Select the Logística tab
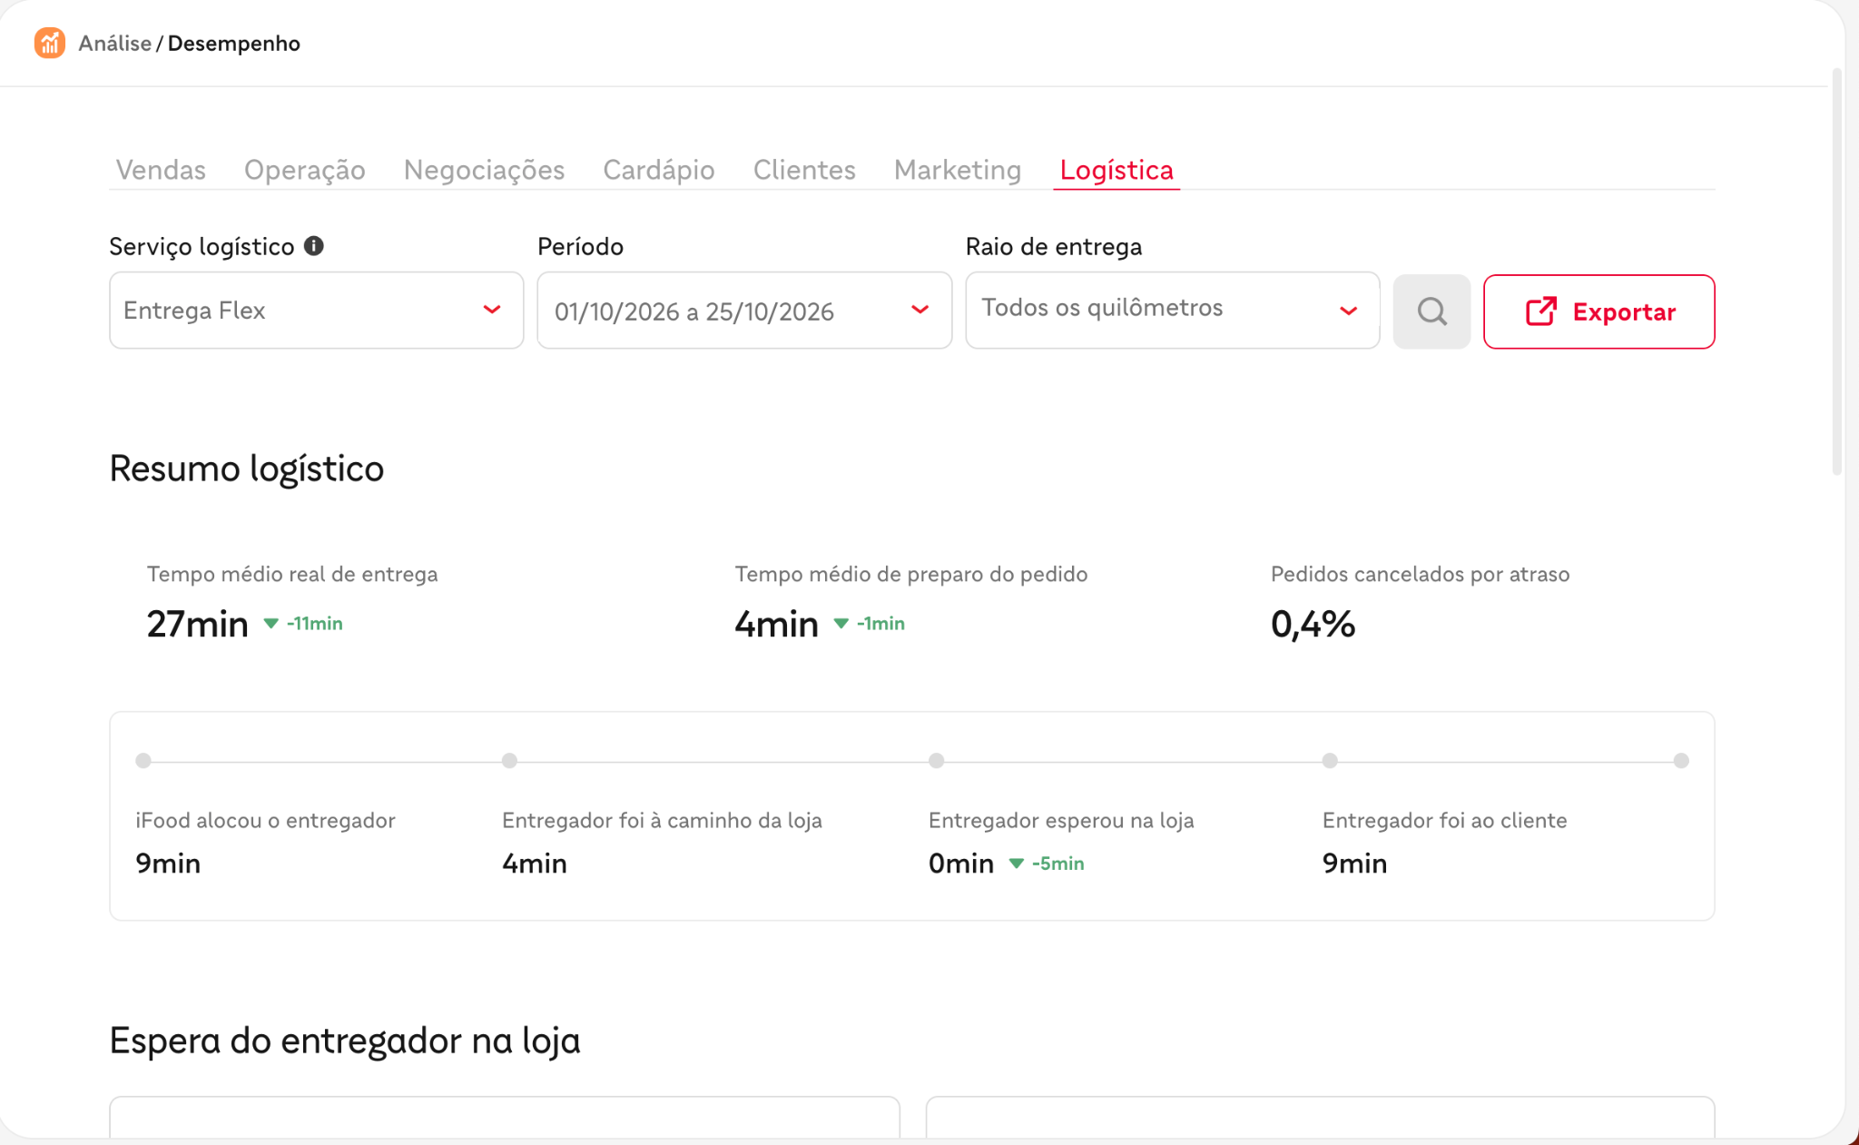 pyautogui.click(x=1116, y=170)
